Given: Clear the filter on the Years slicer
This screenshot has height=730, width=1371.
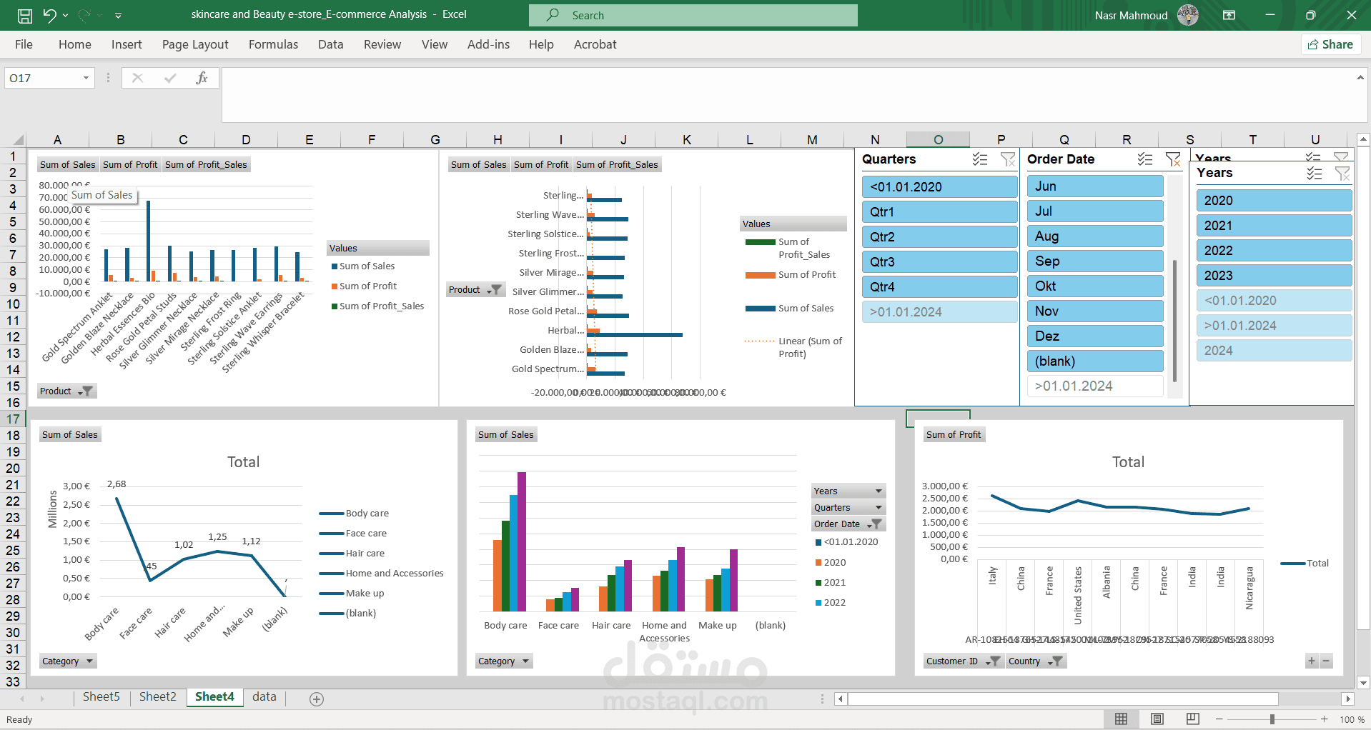Looking at the screenshot, I should [x=1342, y=173].
